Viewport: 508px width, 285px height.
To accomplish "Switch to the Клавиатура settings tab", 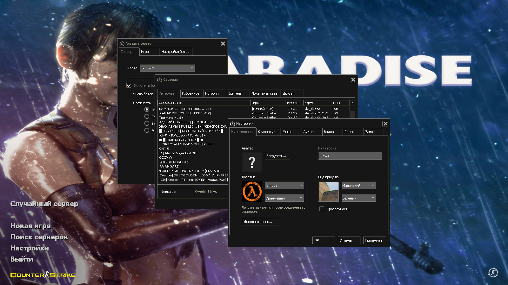I will [268, 132].
